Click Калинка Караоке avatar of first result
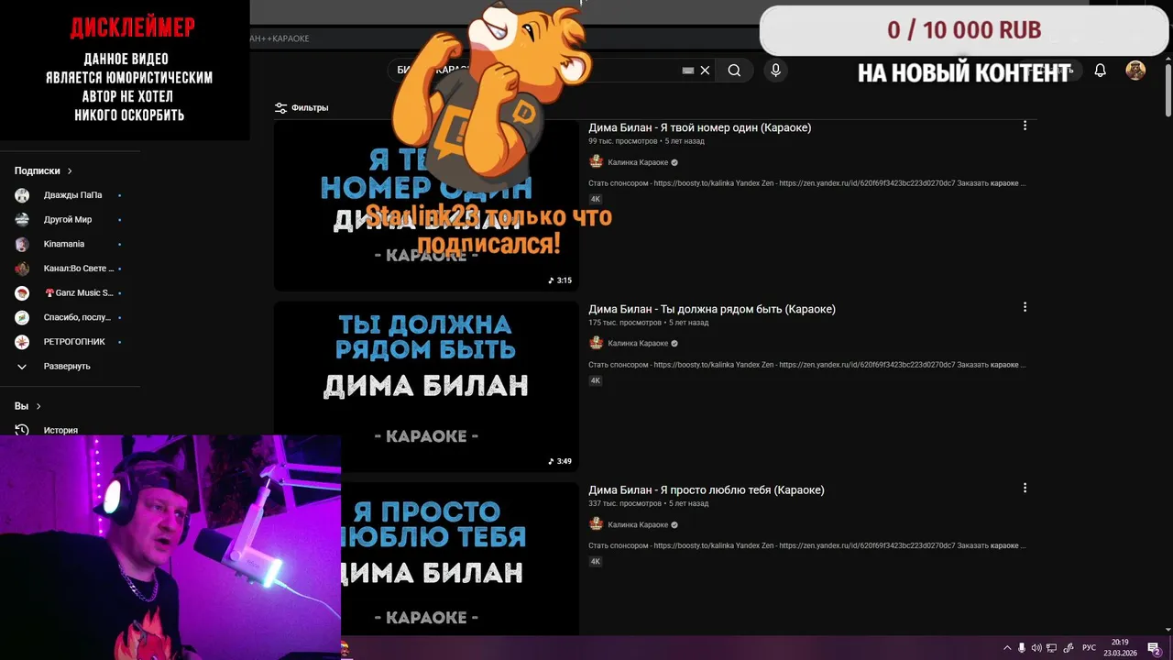Screen dimensions: 1173x660 click(596, 161)
